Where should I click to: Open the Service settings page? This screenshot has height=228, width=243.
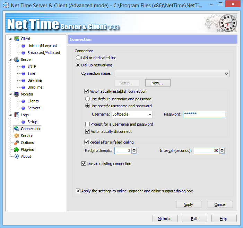(27, 136)
